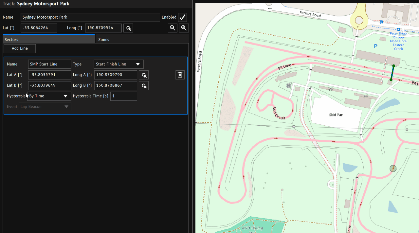Edit the track Lat field
This screenshot has width=419, height=233.
coord(39,28)
